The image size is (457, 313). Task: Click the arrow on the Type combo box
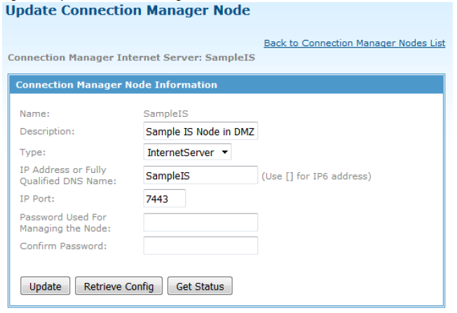(225, 152)
